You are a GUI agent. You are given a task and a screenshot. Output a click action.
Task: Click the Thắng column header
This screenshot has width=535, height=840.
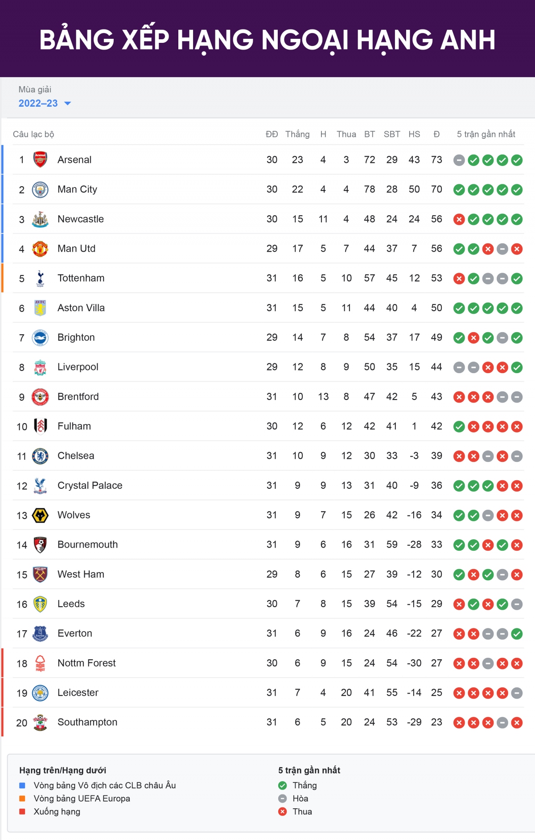point(297,134)
